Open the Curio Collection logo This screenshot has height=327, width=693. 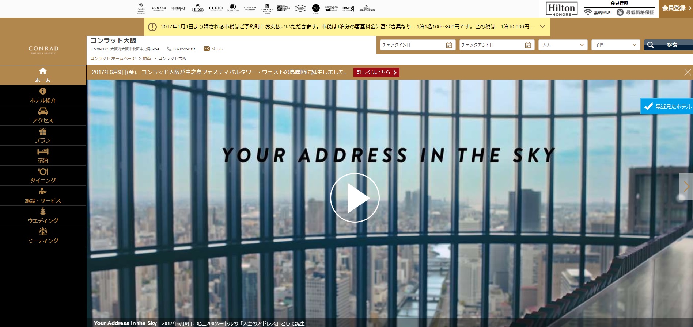216,8
